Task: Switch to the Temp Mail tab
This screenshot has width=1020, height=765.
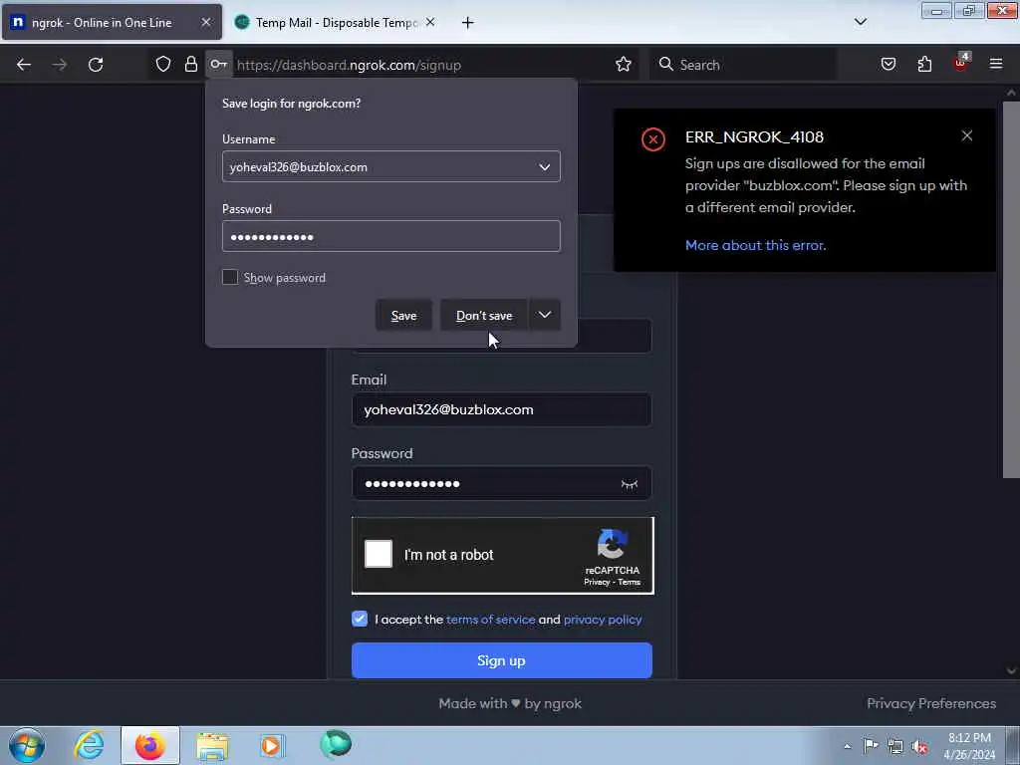Action: 335,22
